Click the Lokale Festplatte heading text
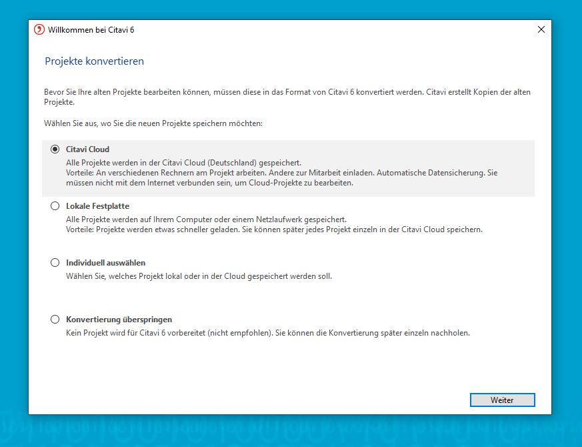This screenshot has width=582, height=447. pos(97,206)
